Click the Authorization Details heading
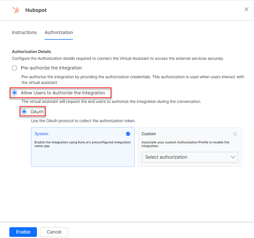 point(32,52)
